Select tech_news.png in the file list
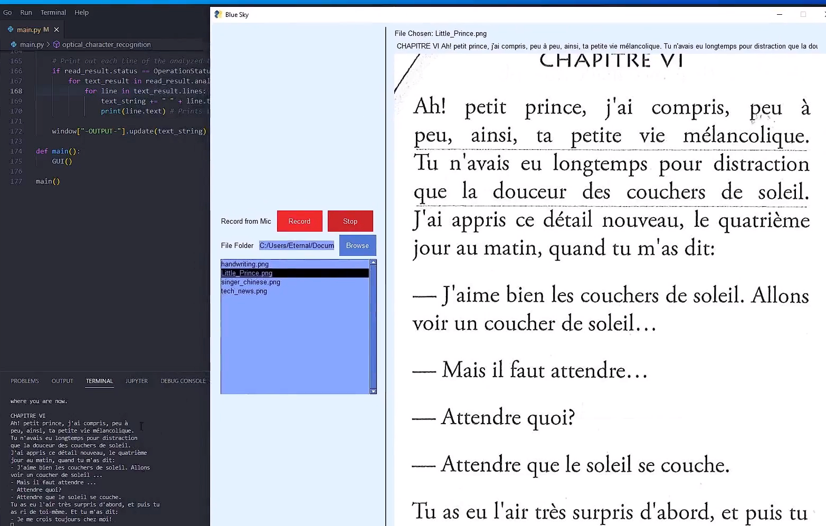The height and width of the screenshot is (526, 826). (x=295, y=291)
